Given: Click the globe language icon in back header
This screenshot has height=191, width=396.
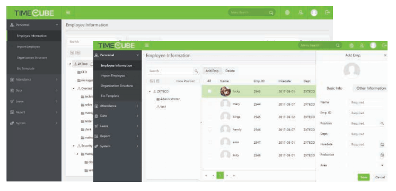Looking at the screenshot, I should point(287,13).
